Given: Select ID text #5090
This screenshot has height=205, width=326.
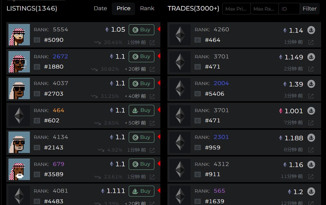Looking at the screenshot, I should pos(54,40).
